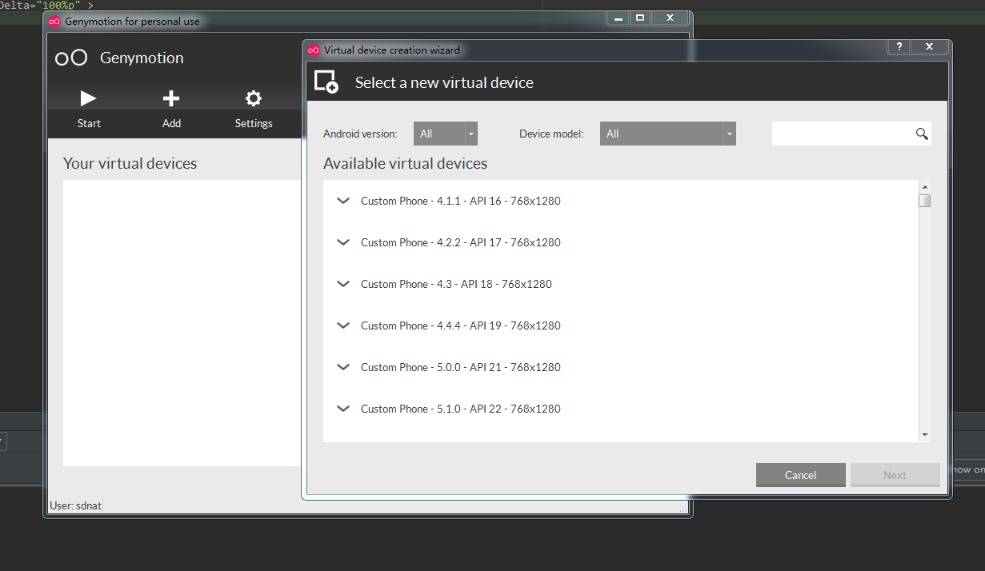Click the Genymotion icon in the wizard title bar
The width and height of the screenshot is (985, 571).
312,50
